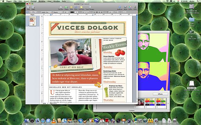This screenshot has width=201, height=125.
Task: Open the columns dropdown in format bar
Action: point(117,12)
